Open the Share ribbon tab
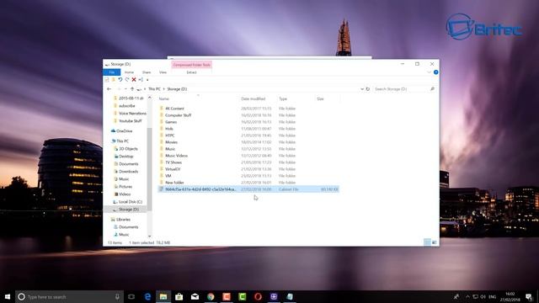Screen dimensions: 539x303 [147, 72]
